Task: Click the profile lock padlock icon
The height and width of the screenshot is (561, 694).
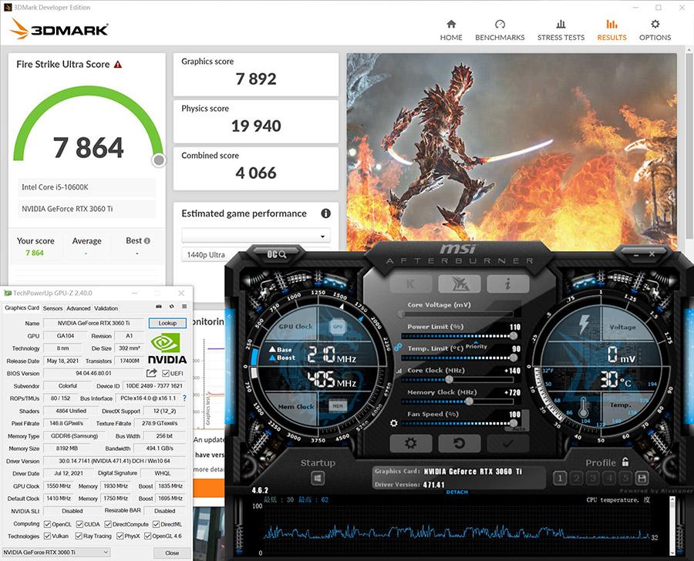Action: (625, 462)
